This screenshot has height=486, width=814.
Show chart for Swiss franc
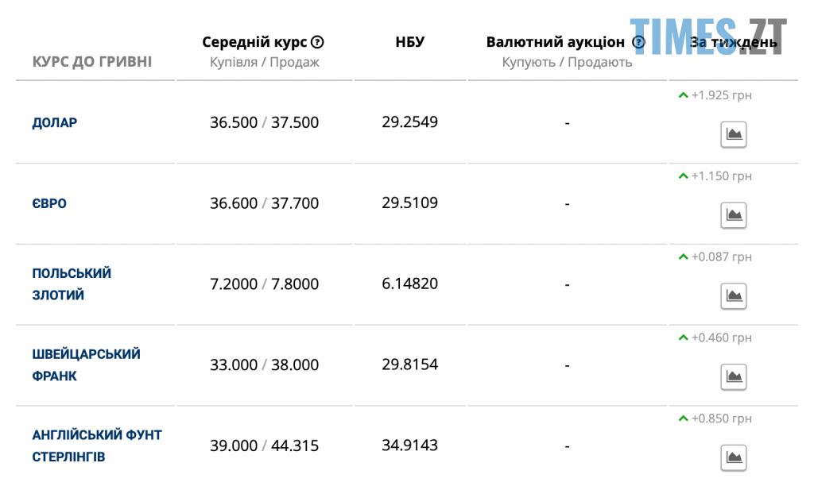click(x=733, y=376)
